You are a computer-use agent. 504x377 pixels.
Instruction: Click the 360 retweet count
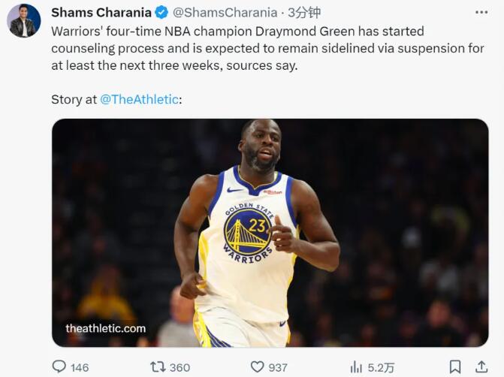pyautogui.click(x=180, y=367)
